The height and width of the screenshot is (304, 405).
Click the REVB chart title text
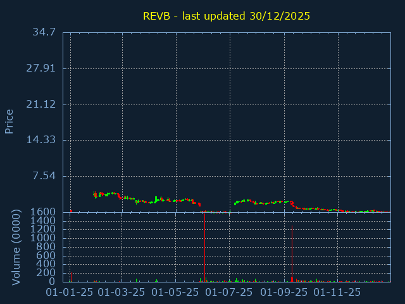coord(227,16)
